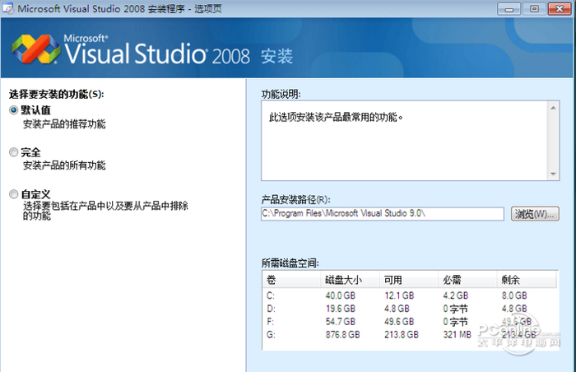576x372 pixels.
Task: Select the C: volume row
Action: [411, 295]
